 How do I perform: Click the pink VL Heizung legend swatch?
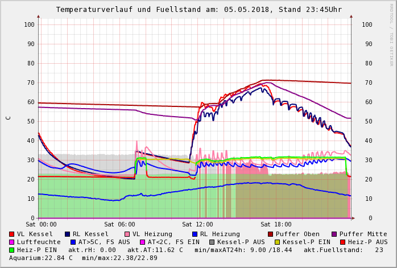click(x=127, y=234)
